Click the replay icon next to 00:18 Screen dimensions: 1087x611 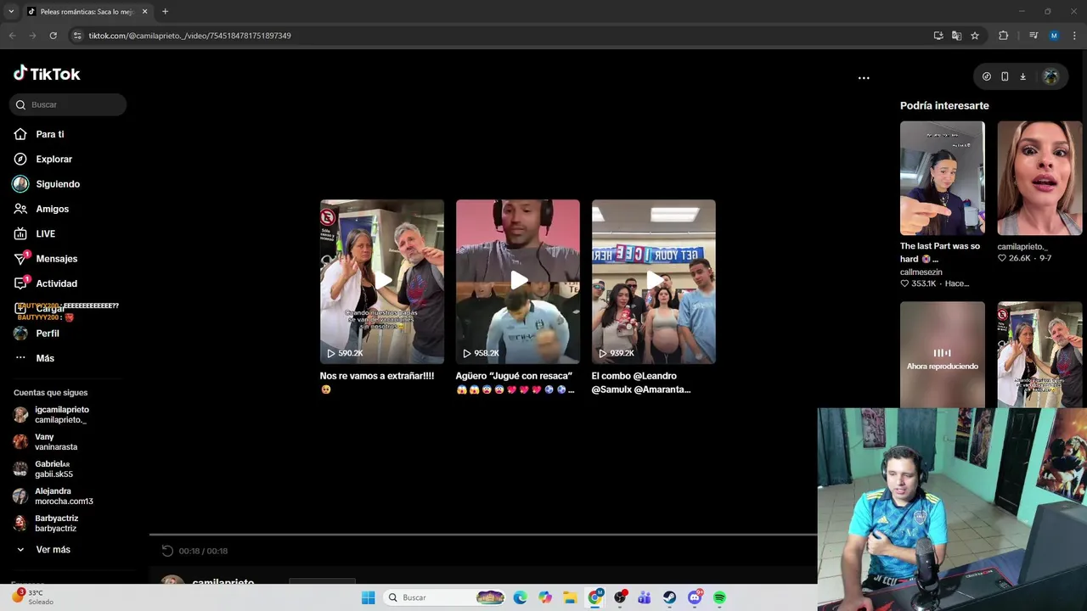click(x=167, y=551)
